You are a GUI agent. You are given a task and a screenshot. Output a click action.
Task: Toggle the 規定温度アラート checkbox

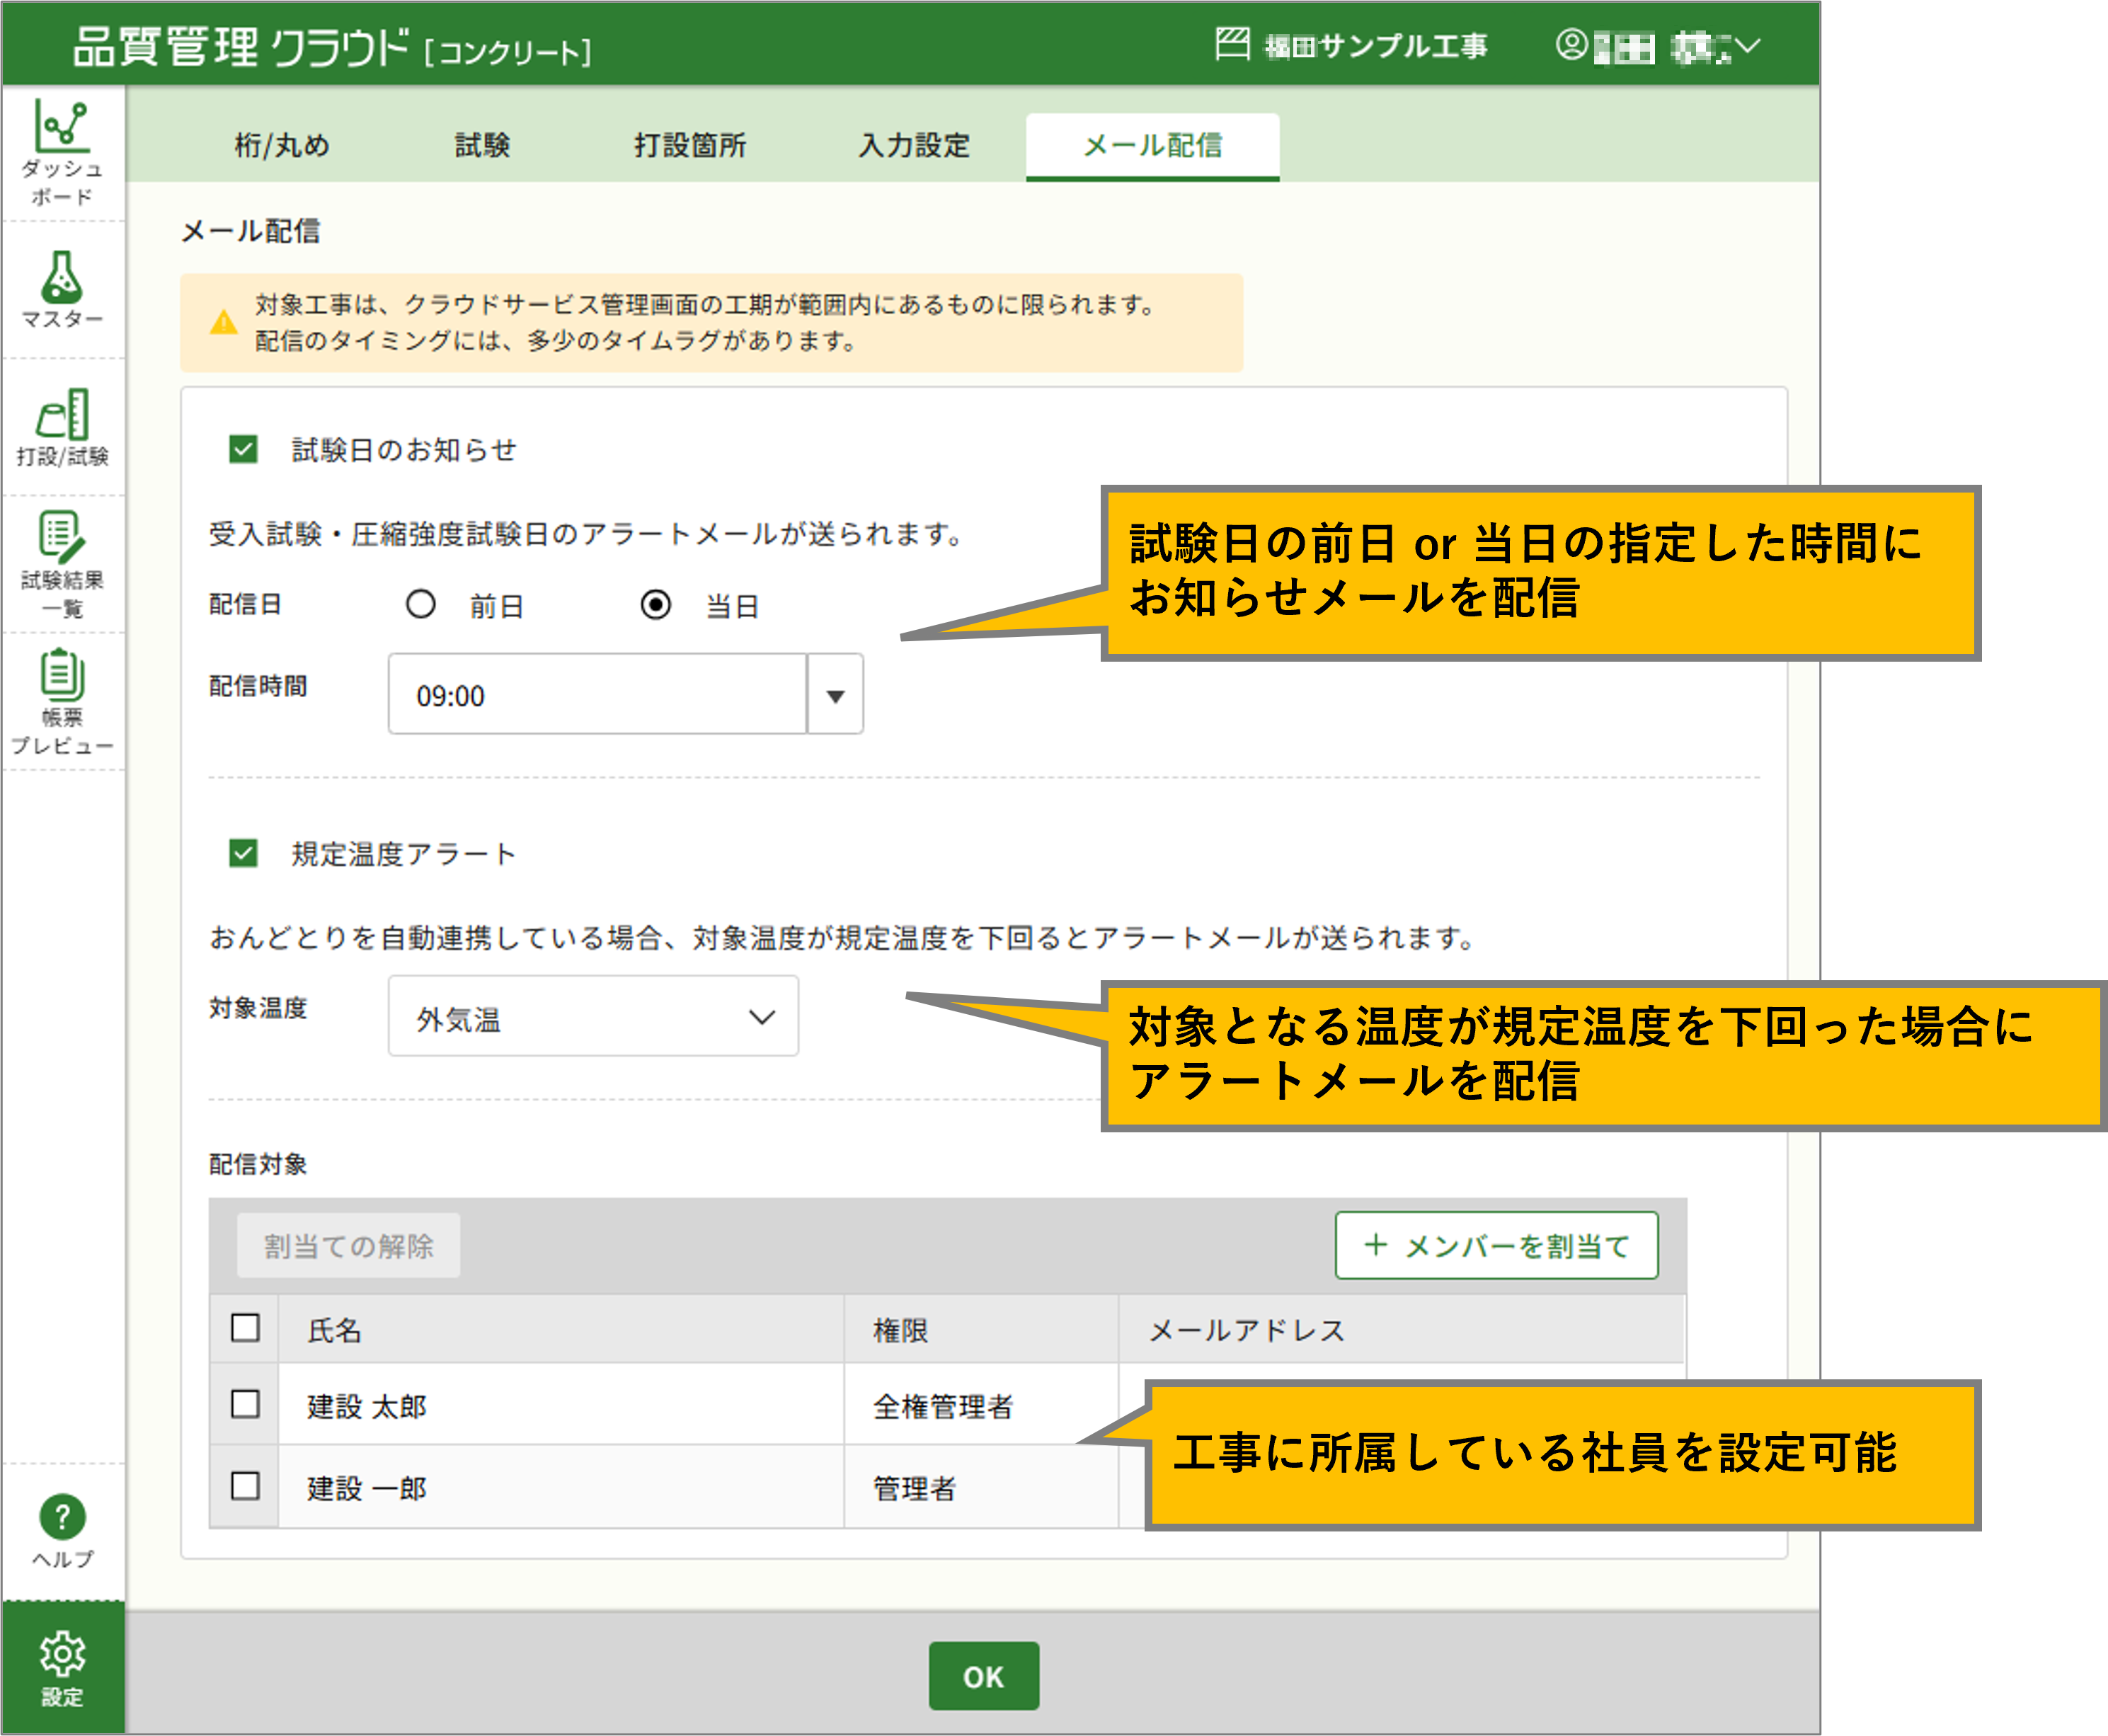tap(243, 853)
